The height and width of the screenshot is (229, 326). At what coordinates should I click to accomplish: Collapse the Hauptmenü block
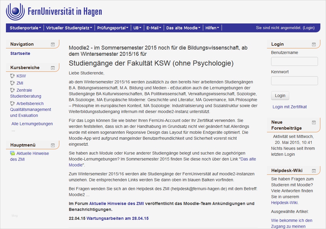click(x=53, y=145)
